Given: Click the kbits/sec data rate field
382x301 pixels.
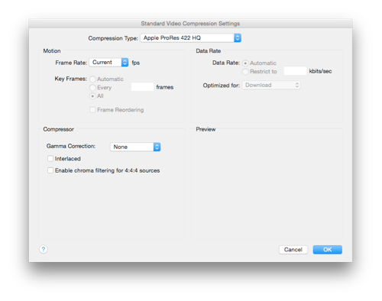Looking at the screenshot, I should (x=295, y=71).
